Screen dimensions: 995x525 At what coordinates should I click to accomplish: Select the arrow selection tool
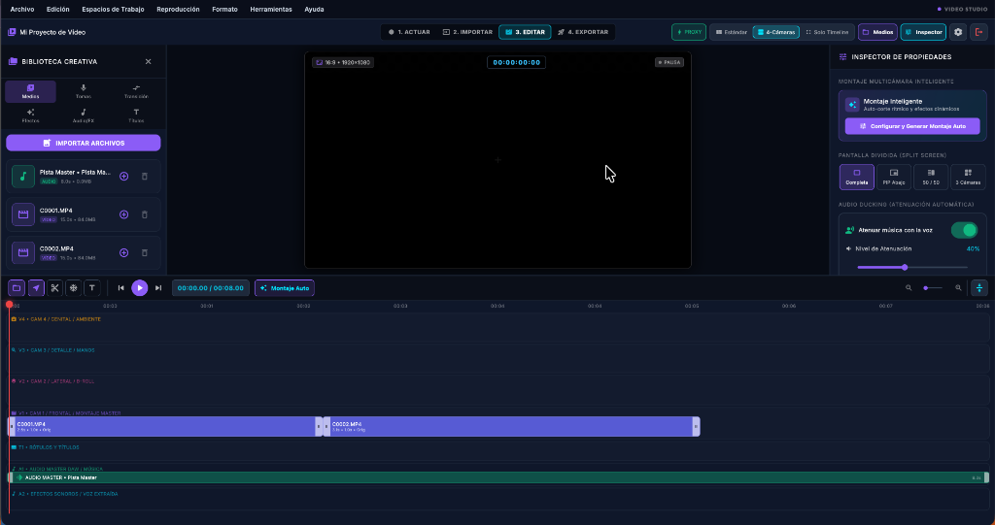pos(36,288)
